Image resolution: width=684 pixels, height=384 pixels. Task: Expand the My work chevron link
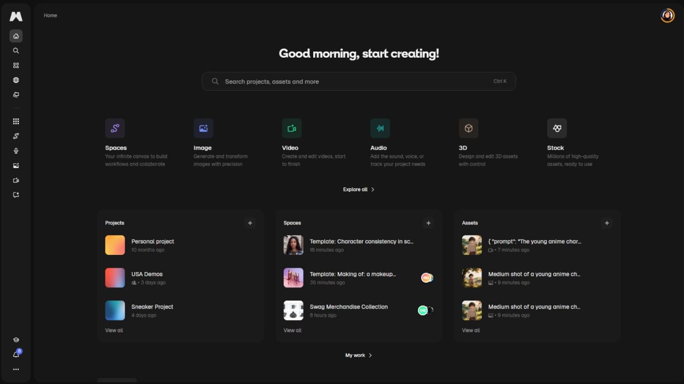coord(359,355)
